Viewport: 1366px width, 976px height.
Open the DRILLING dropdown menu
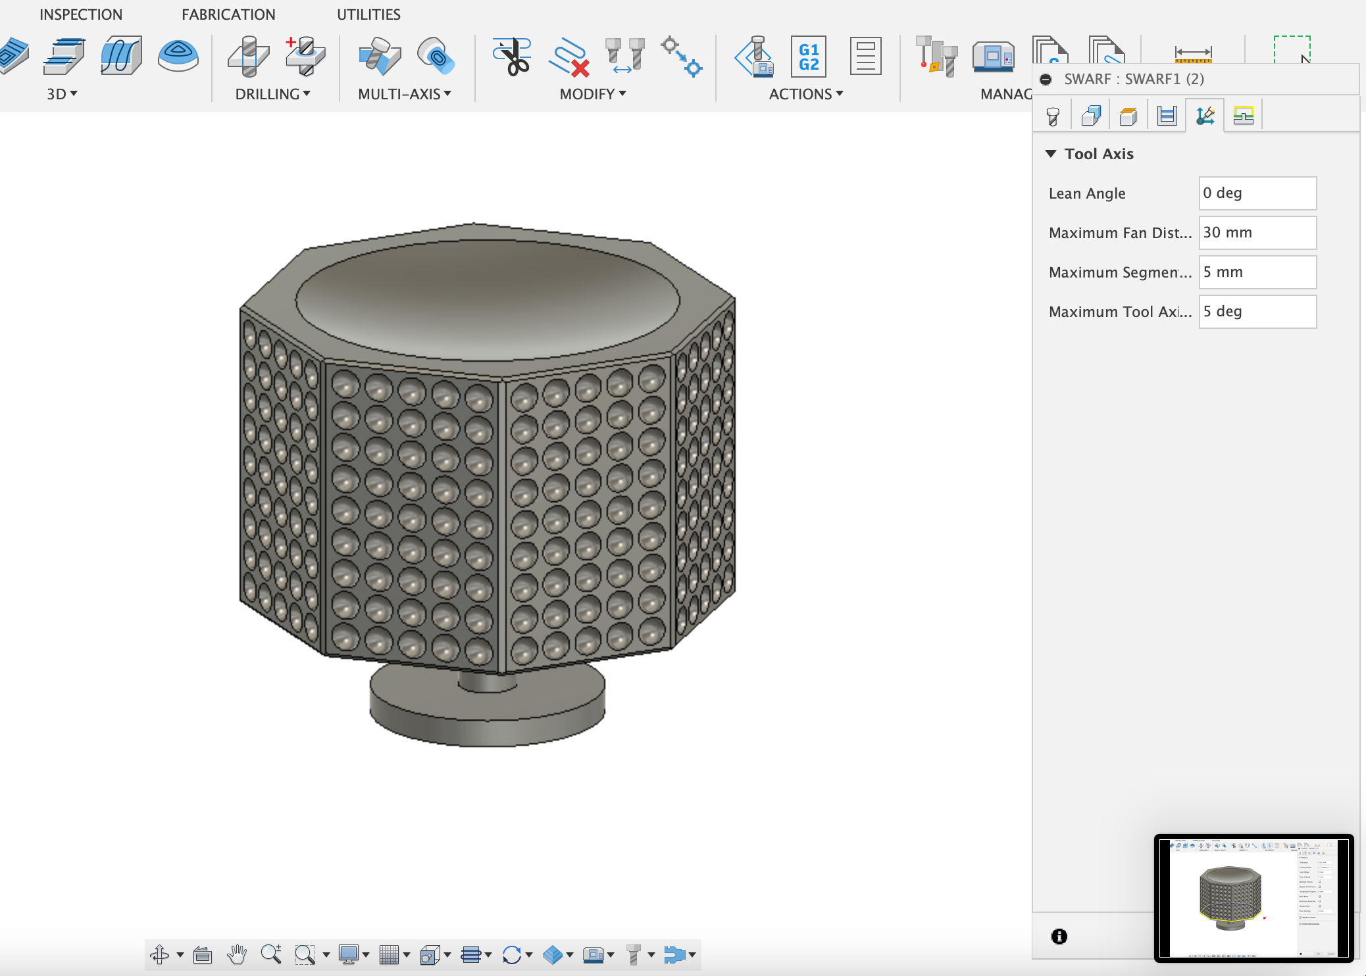pos(272,94)
